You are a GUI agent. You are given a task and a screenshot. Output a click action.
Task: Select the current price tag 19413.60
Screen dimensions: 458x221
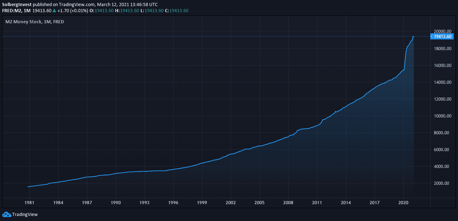click(x=442, y=36)
